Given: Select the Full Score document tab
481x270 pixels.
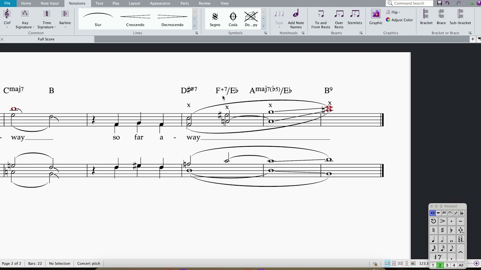Looking at the screenshot, I should (46, 39).
